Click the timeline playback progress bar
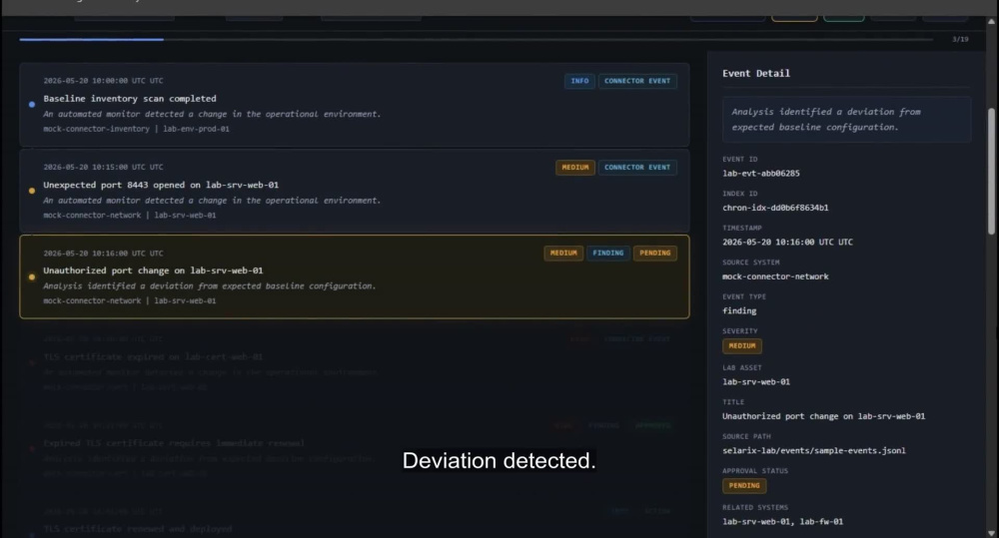The height and width of the screenshot is (538, 999). 476,40
